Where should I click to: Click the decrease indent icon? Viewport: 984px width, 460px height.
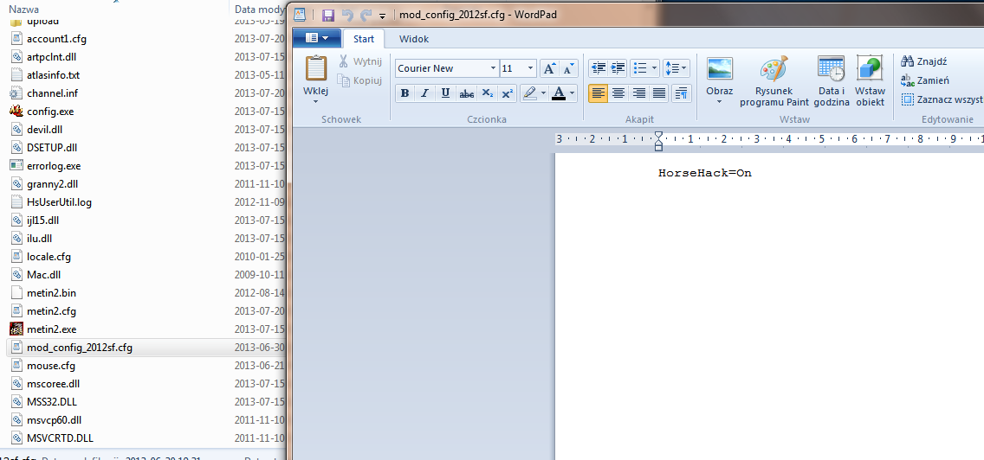click(599, 67)
